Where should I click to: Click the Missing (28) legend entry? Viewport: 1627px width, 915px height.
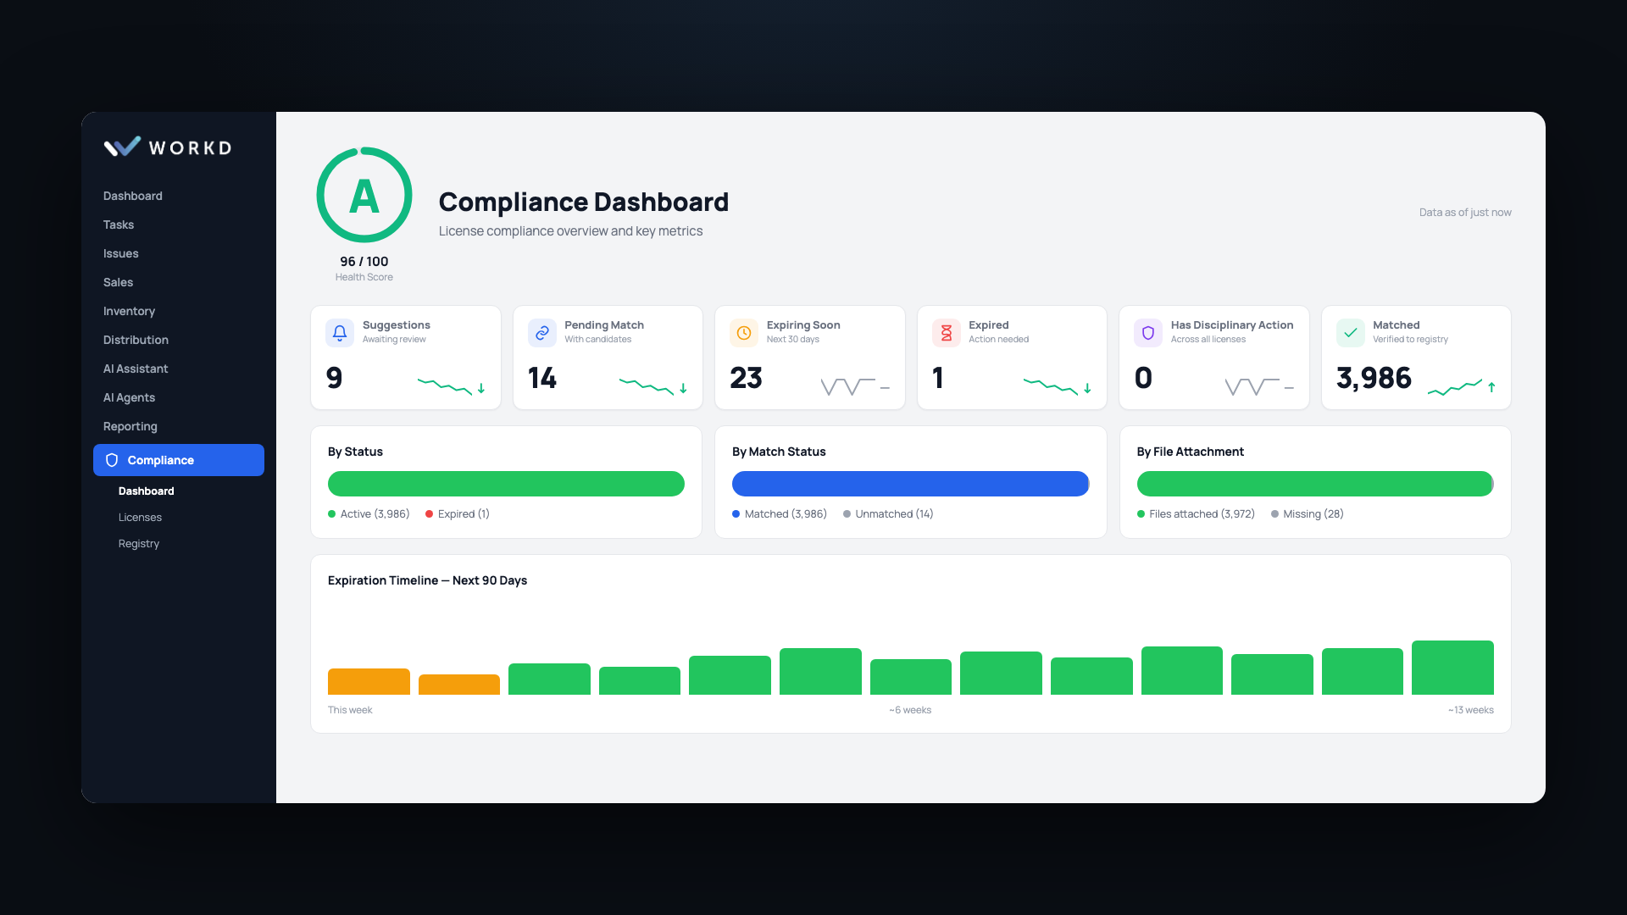[1307, 514]
